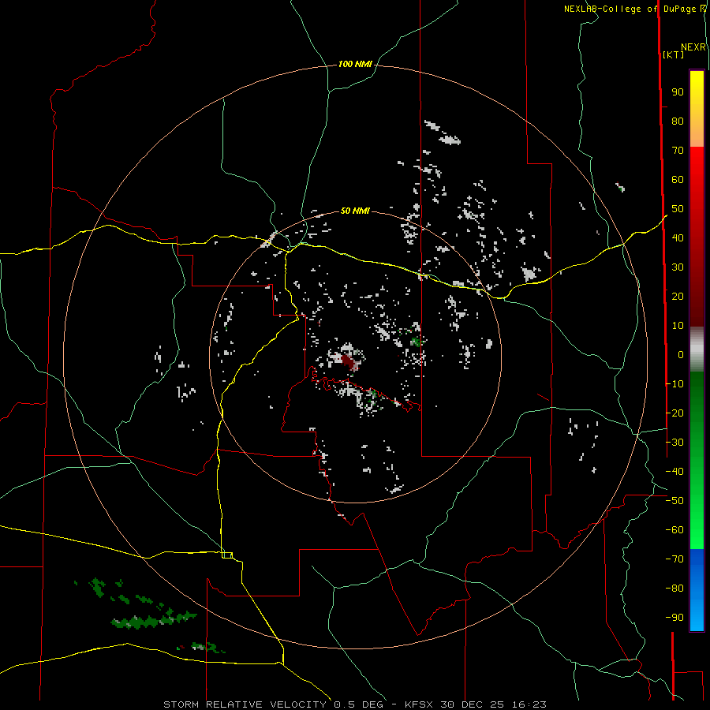Click the "20" scale label
Viewport: 710px width, 710px height.
(678, 296)
